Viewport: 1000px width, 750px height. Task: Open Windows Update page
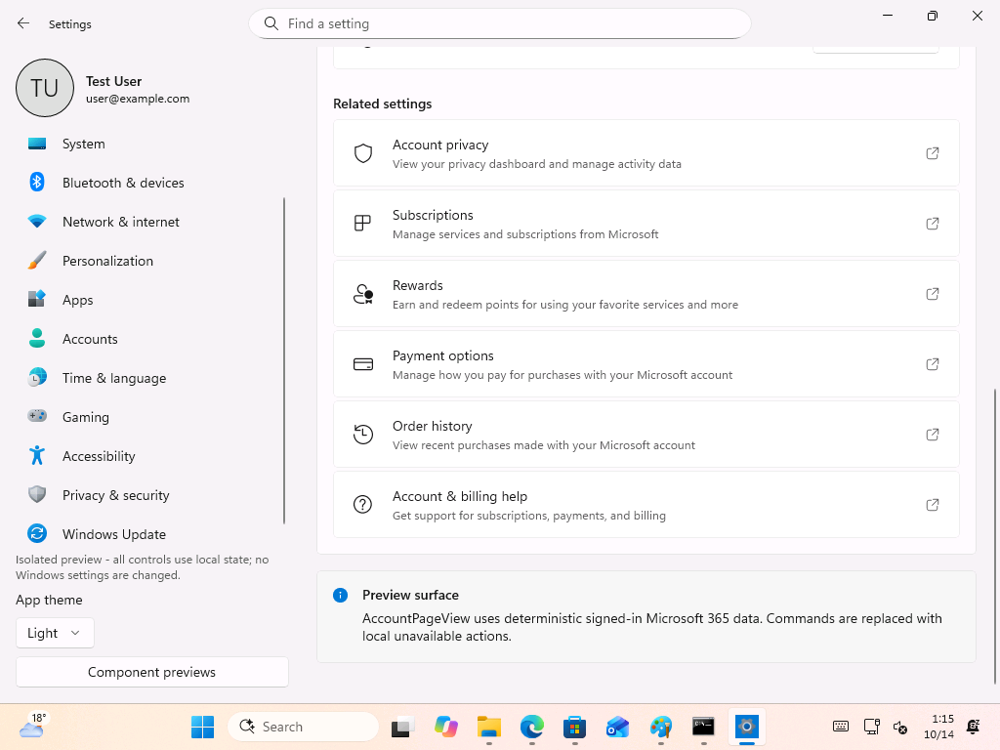point(149,534)
